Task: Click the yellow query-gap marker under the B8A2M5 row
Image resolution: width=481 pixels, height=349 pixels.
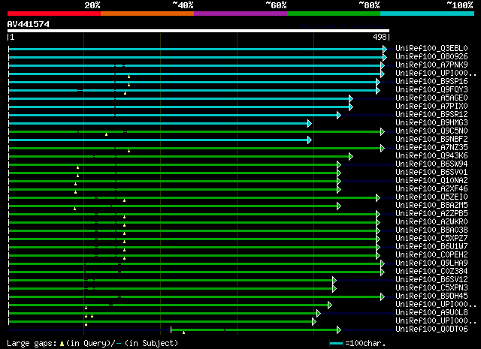Action: click(74, 209)
